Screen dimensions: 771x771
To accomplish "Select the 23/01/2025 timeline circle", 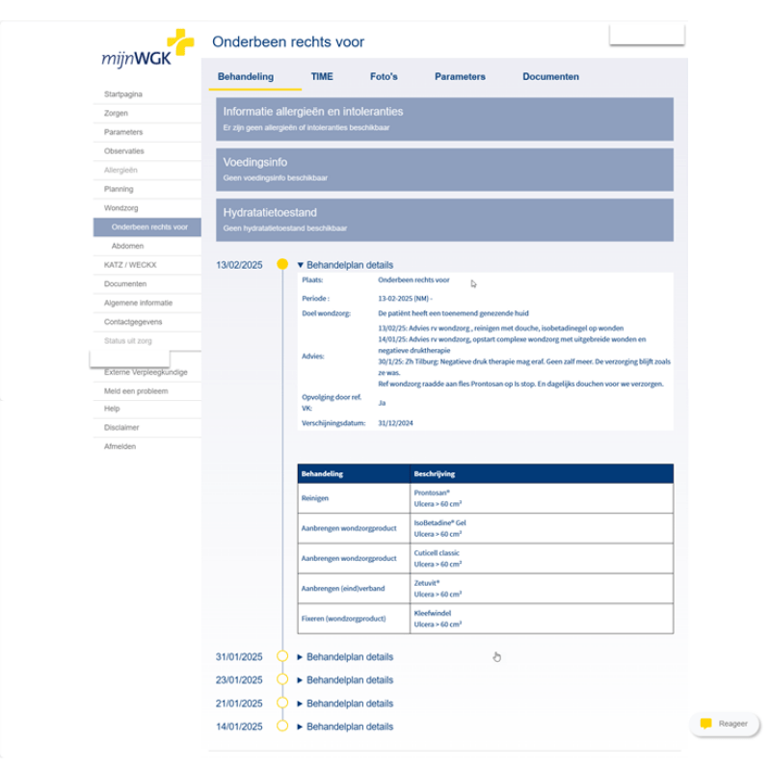I will [282, 679].
